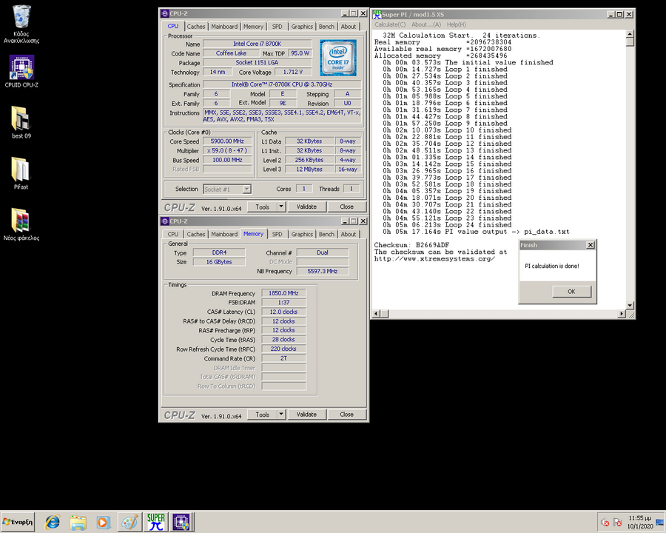Click the CAS# Latency value '12.0 clocks'
Viewport: 666px width, 533px height.
click(283, 312)
